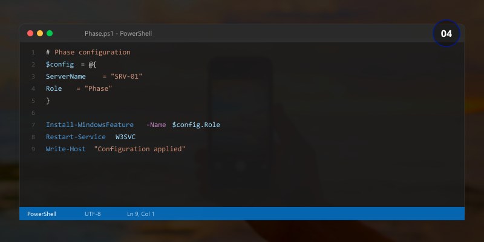Click the "Configuration applied" string
Viewport: 484px width, 242px height.
click(x=140, y=149)
